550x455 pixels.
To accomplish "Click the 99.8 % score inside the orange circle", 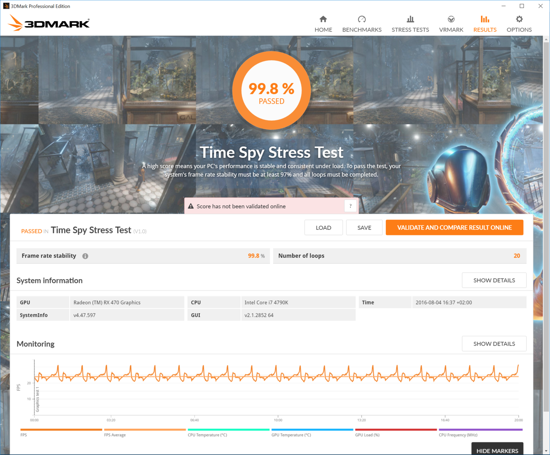I will 272,89.
